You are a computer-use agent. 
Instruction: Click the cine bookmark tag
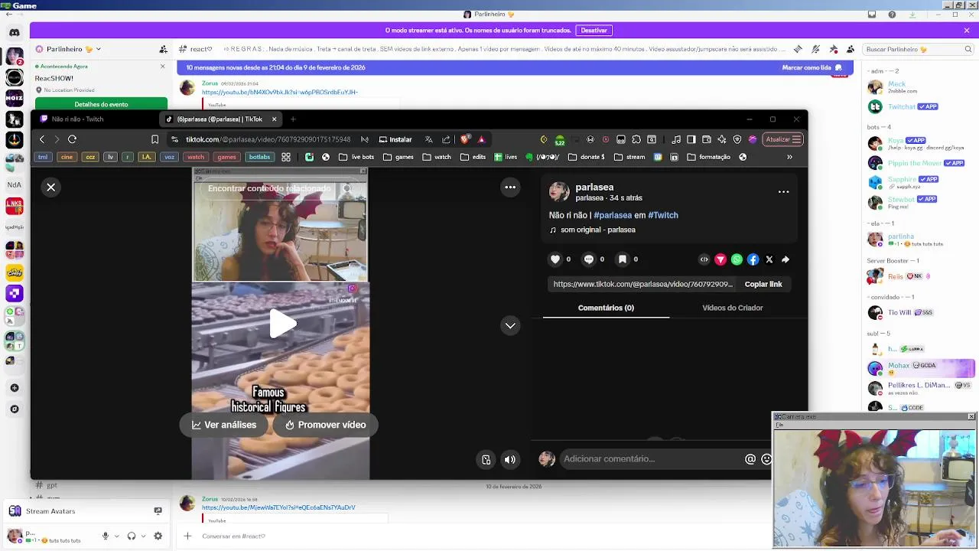click(x=67, y=157)
